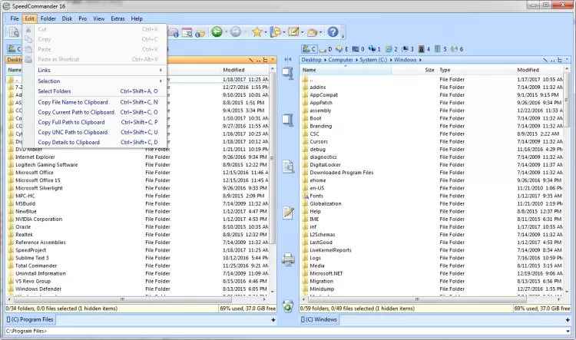Open right panel path history dropdown
Image resolution: width=576 pixels, height=340 pixels.
567,60
